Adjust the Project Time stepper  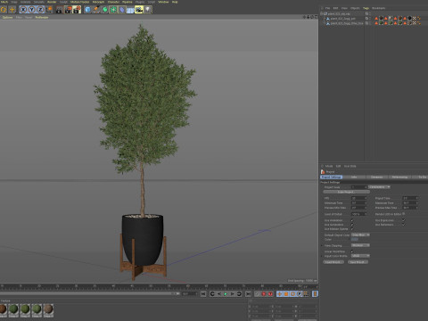click(x=417, y=198)
